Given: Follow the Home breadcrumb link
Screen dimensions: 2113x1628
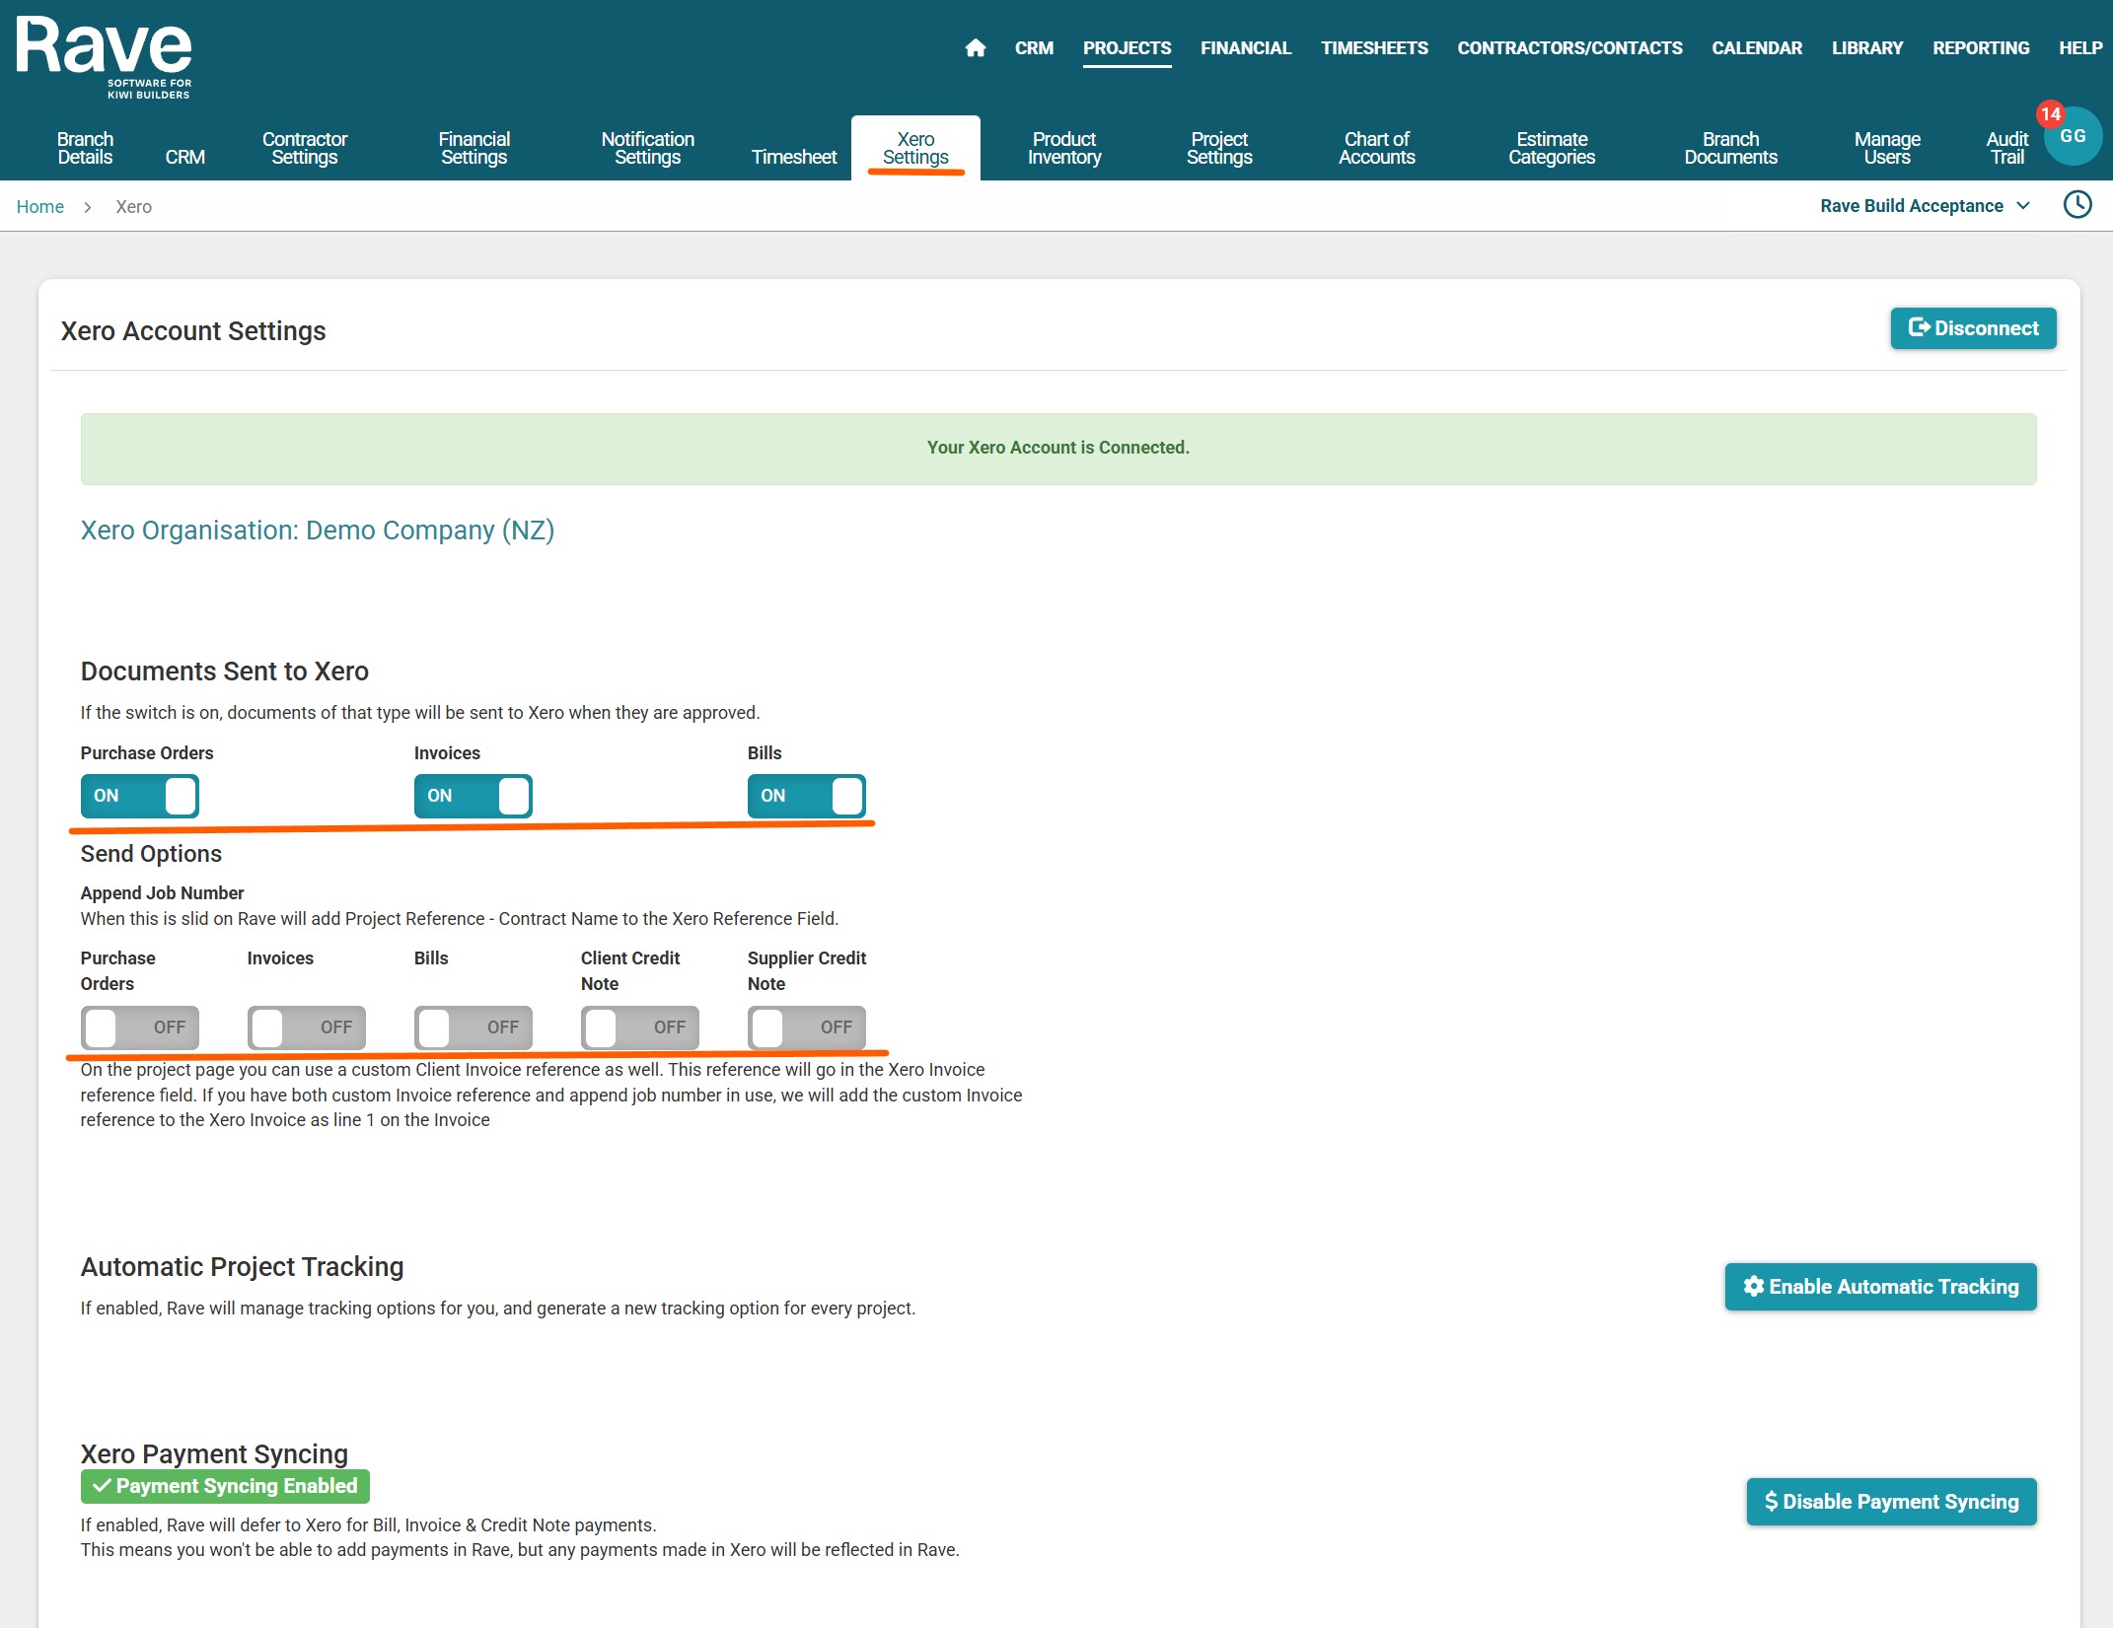Looking at the screenshot, I should 39,207.
